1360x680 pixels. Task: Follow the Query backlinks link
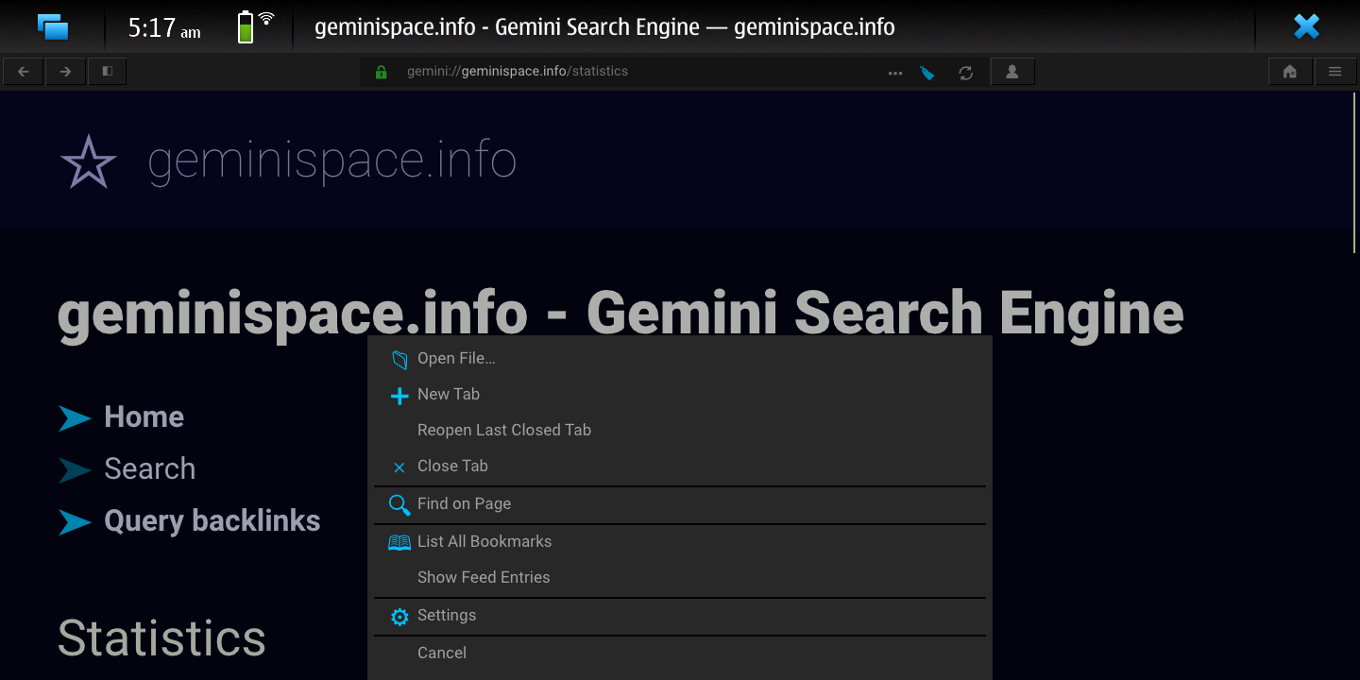(212, 521)
